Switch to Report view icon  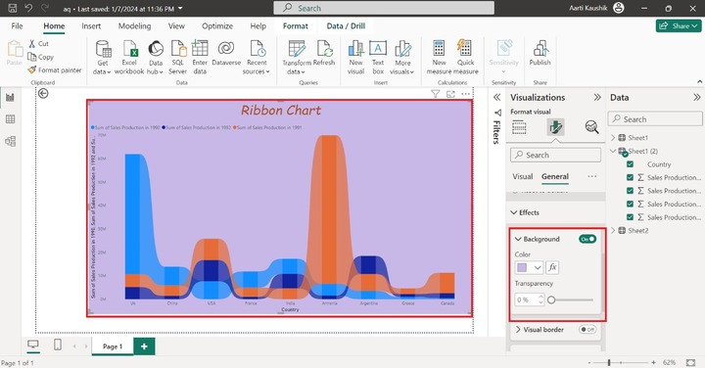(10, 97)
